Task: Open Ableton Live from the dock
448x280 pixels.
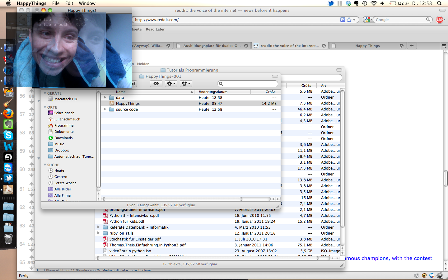Action: tap(8, 157)
